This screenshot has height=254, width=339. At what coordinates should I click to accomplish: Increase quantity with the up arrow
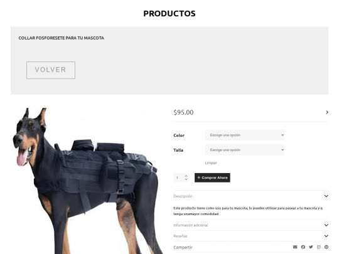pyautogui.click(x=186, y=176)
